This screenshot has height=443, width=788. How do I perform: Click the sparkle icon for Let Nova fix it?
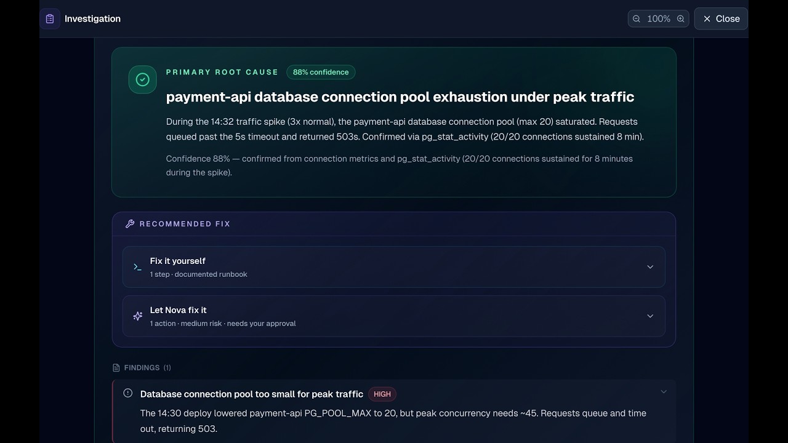tap(137, 316)
